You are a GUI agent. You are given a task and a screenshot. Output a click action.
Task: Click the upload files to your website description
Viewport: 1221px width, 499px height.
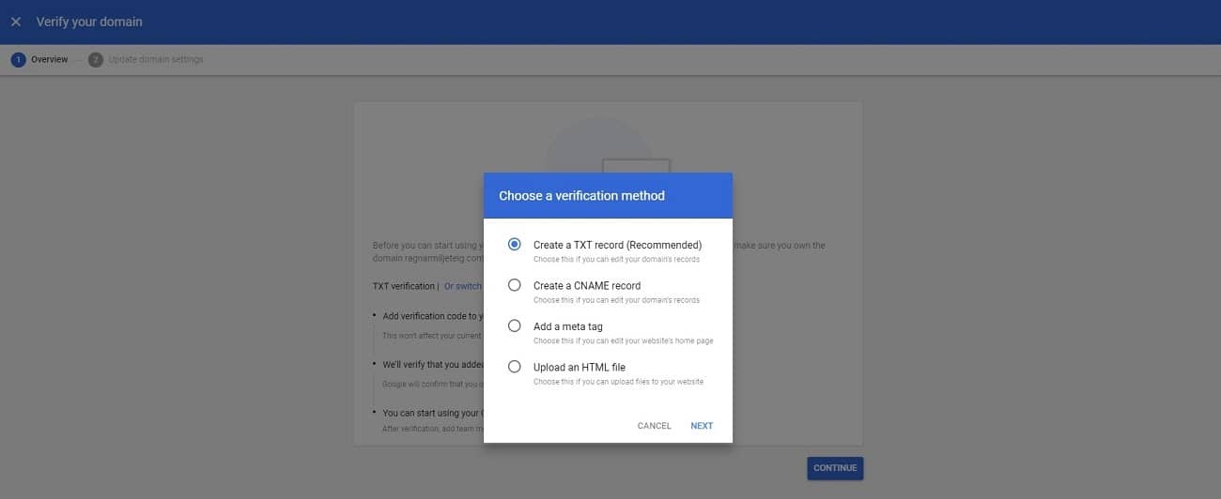pos(618,382)
